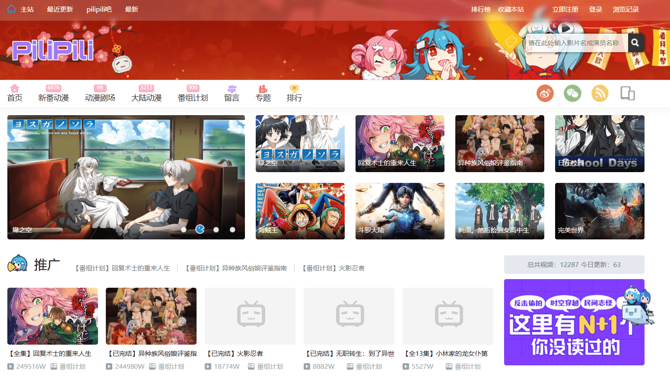Screen dimensions: 670x377
Task: Open 回复术士的重来人生 thumbnail in top grid
Action: click(x=400, y=144)
